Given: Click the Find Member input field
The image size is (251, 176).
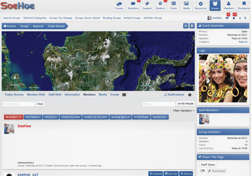Looking at the screenshot, I should point(19,104).
